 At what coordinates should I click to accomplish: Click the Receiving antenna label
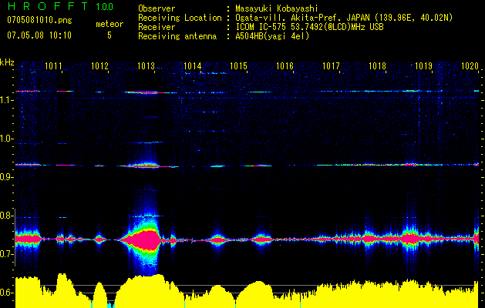(x=177, y=36)
